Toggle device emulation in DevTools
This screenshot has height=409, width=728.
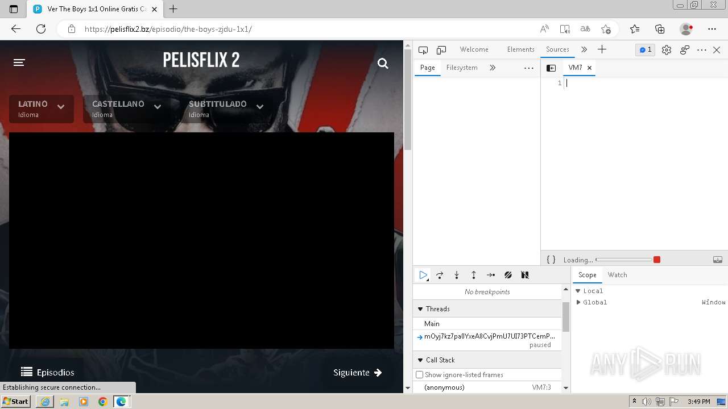[x=441, y=50]
